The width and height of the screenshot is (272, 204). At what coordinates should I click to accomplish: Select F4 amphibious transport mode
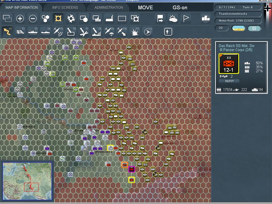(46, 32)
